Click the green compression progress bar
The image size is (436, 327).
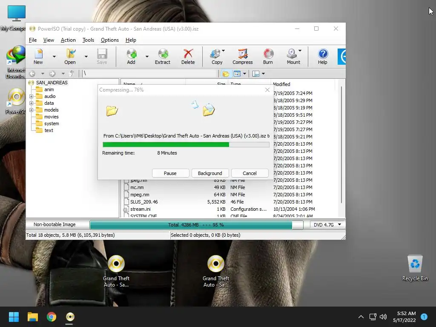[186, 145]
